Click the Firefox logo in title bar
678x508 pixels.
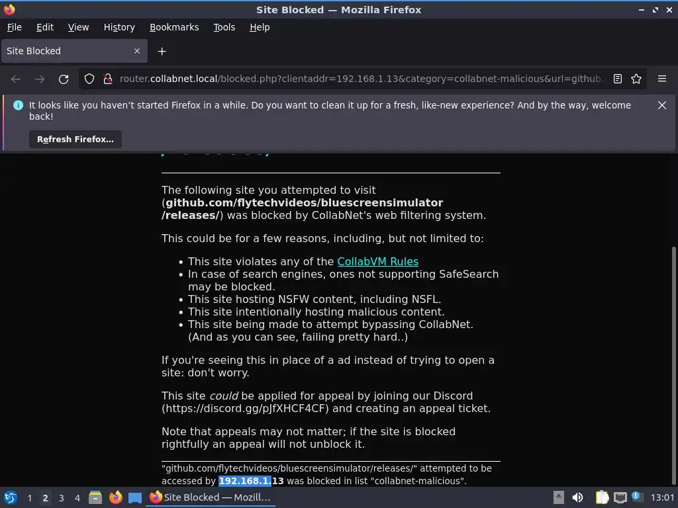(x=9, y=9)
